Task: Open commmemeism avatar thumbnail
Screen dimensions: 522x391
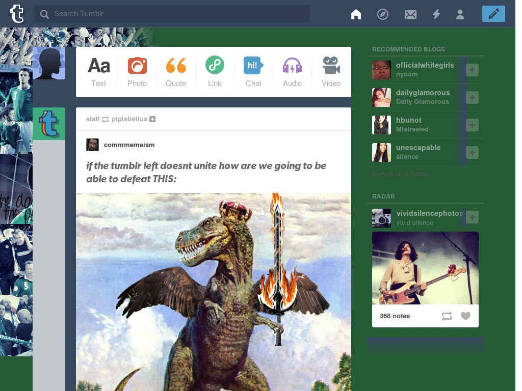Action: pos(93,145)
